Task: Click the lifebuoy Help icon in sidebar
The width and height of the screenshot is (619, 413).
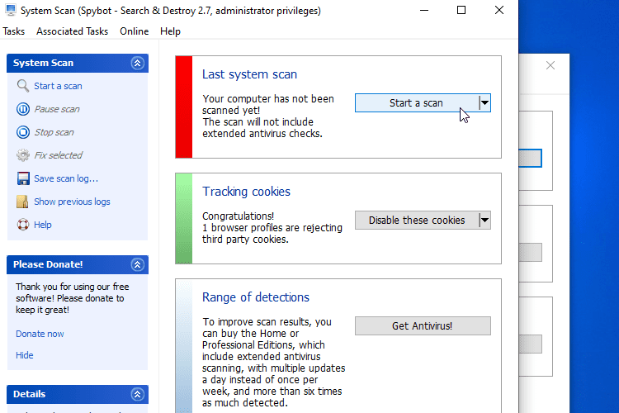Action: pos(23,225)
